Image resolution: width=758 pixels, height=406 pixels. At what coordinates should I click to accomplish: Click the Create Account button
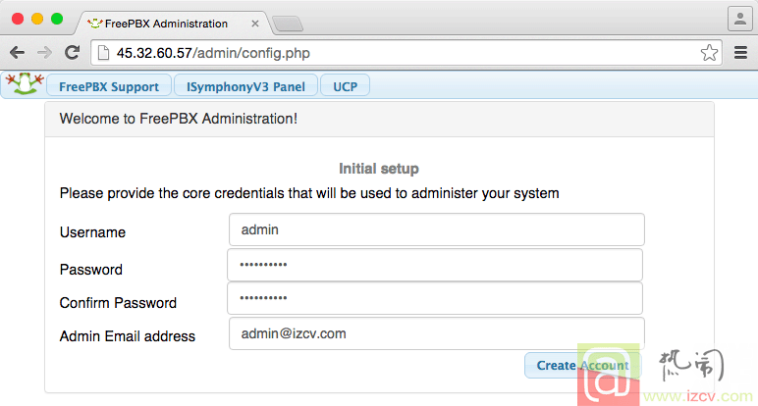click(582, 366)
